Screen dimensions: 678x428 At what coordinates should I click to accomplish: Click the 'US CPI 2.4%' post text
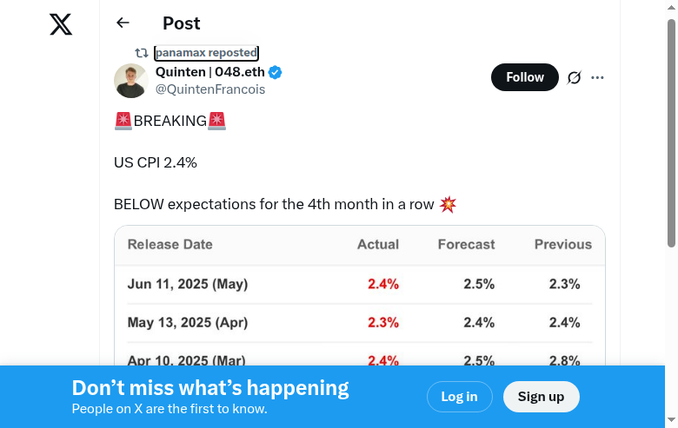click(156, 162)
